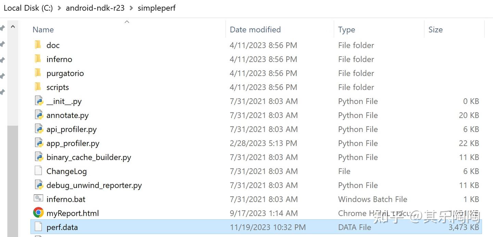Image resolution: width=493 pixels, height=237 pixels.
Task: Click the Python icon beside app_profiler.py
Action: [38, 143]
